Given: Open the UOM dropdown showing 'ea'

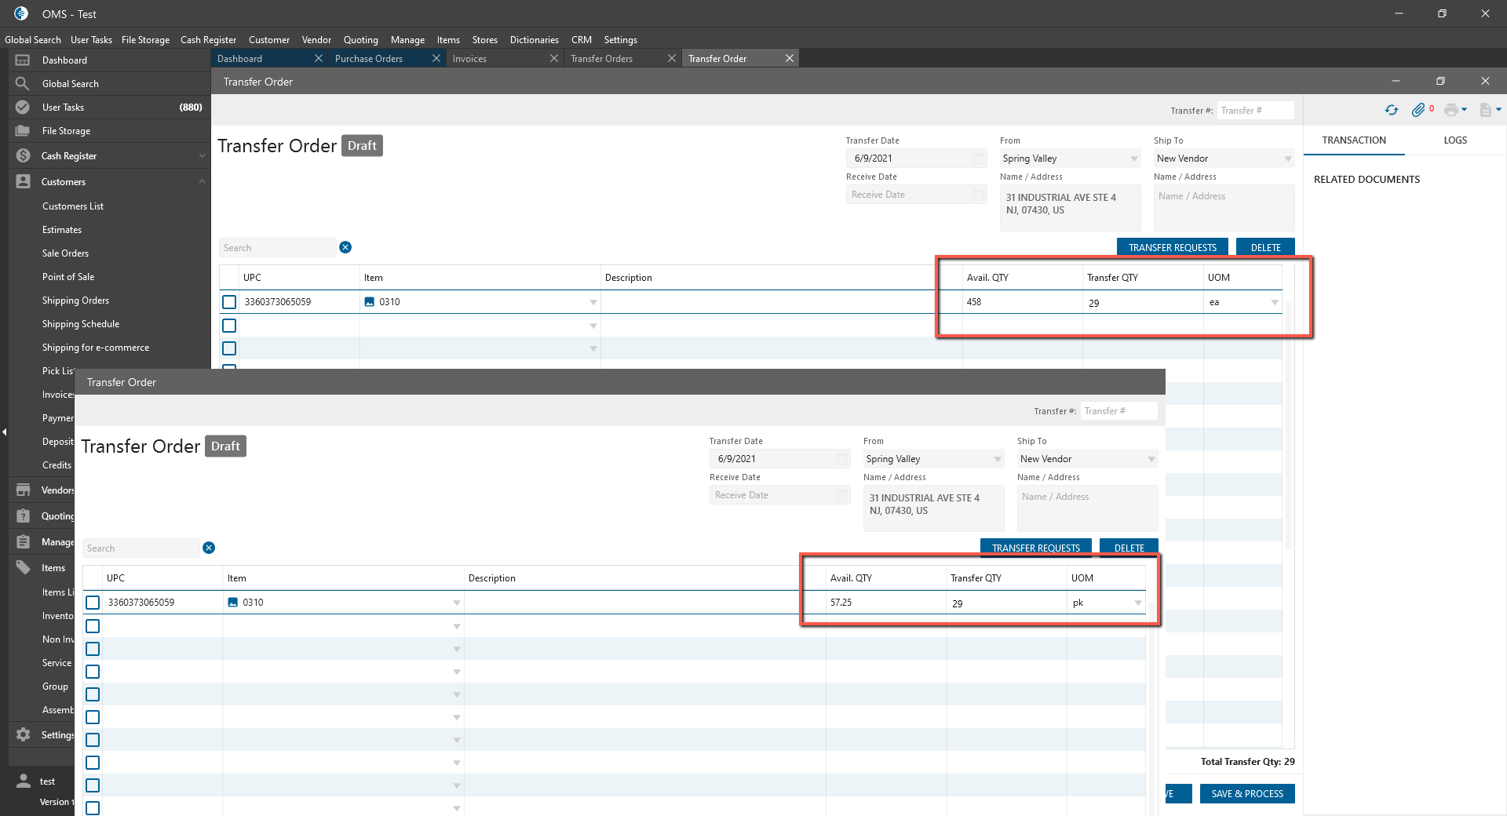Looking at the screenshot, I should (1274, 303).
